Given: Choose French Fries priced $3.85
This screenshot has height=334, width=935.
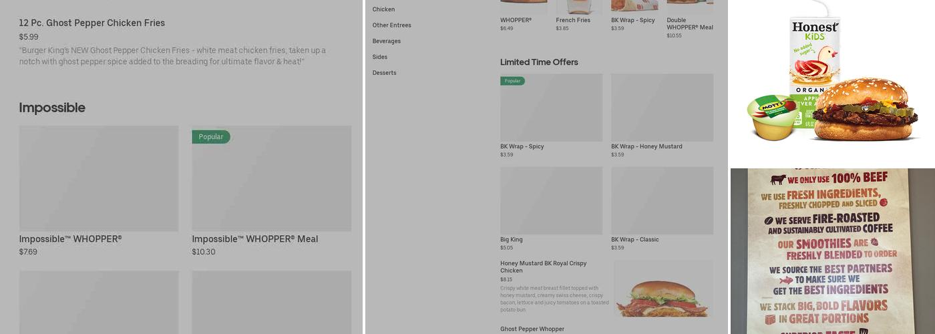Looking at the screenshot, I should pyautogui.click(x=573, y=20).
